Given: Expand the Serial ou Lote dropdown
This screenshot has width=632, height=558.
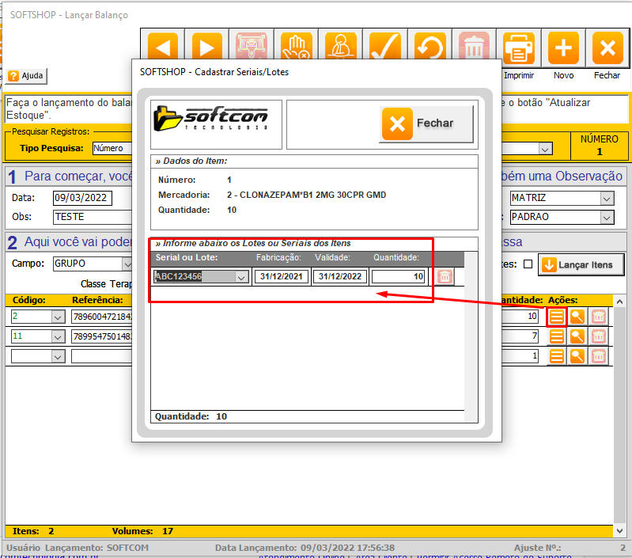Looking at the screenshot, I should [x=241, y=277].
